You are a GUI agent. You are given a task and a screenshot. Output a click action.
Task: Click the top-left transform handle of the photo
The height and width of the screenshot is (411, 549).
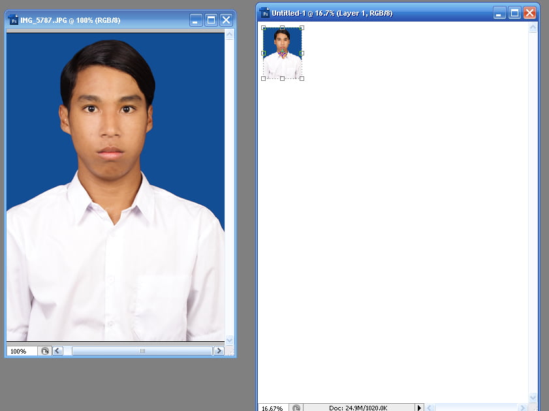pos(264,28)
